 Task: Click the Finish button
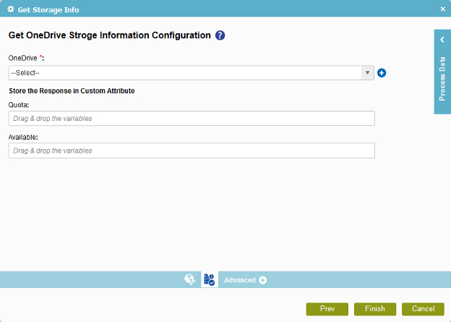tap(375, 309)
